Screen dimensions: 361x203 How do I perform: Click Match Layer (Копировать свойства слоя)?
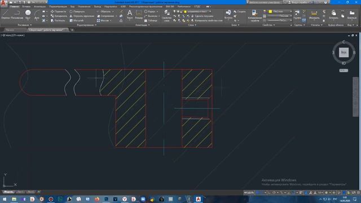click(207, 20)
